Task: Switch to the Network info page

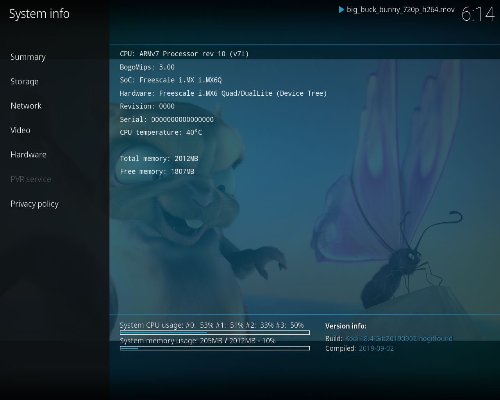Action: [x=26, y=106]
